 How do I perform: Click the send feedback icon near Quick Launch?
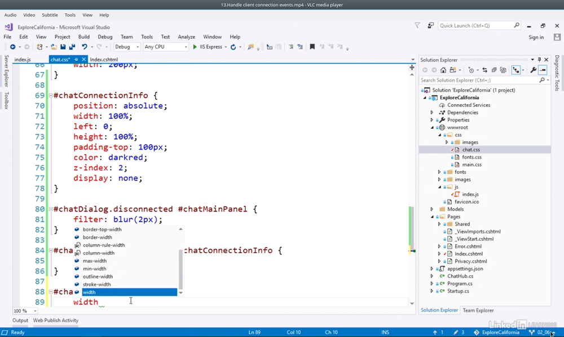(x=430, y=25)
